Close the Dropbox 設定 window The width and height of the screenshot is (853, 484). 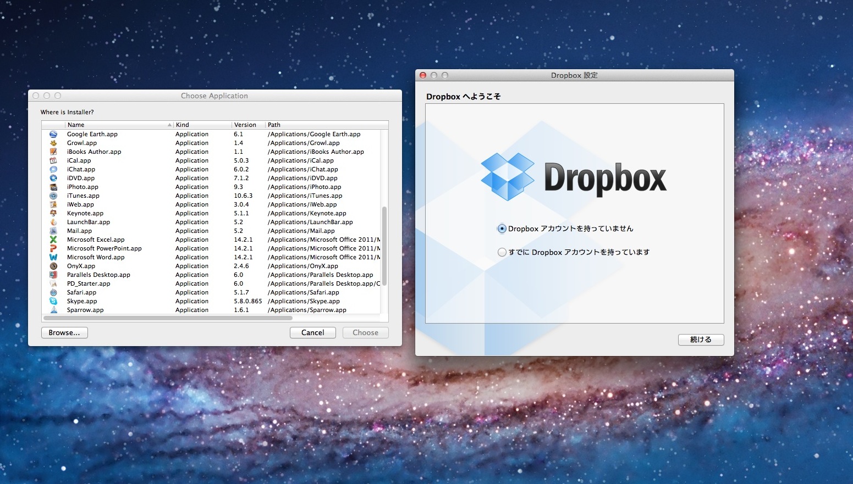(x=423, y=75)
